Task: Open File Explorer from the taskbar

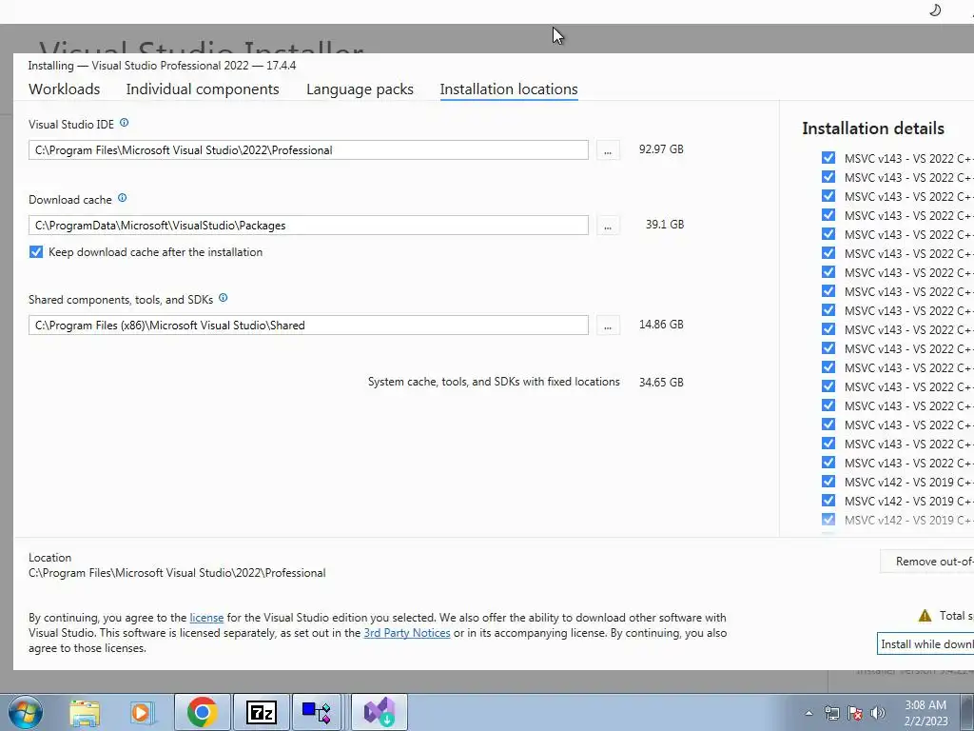Action: tap(85, 712)
